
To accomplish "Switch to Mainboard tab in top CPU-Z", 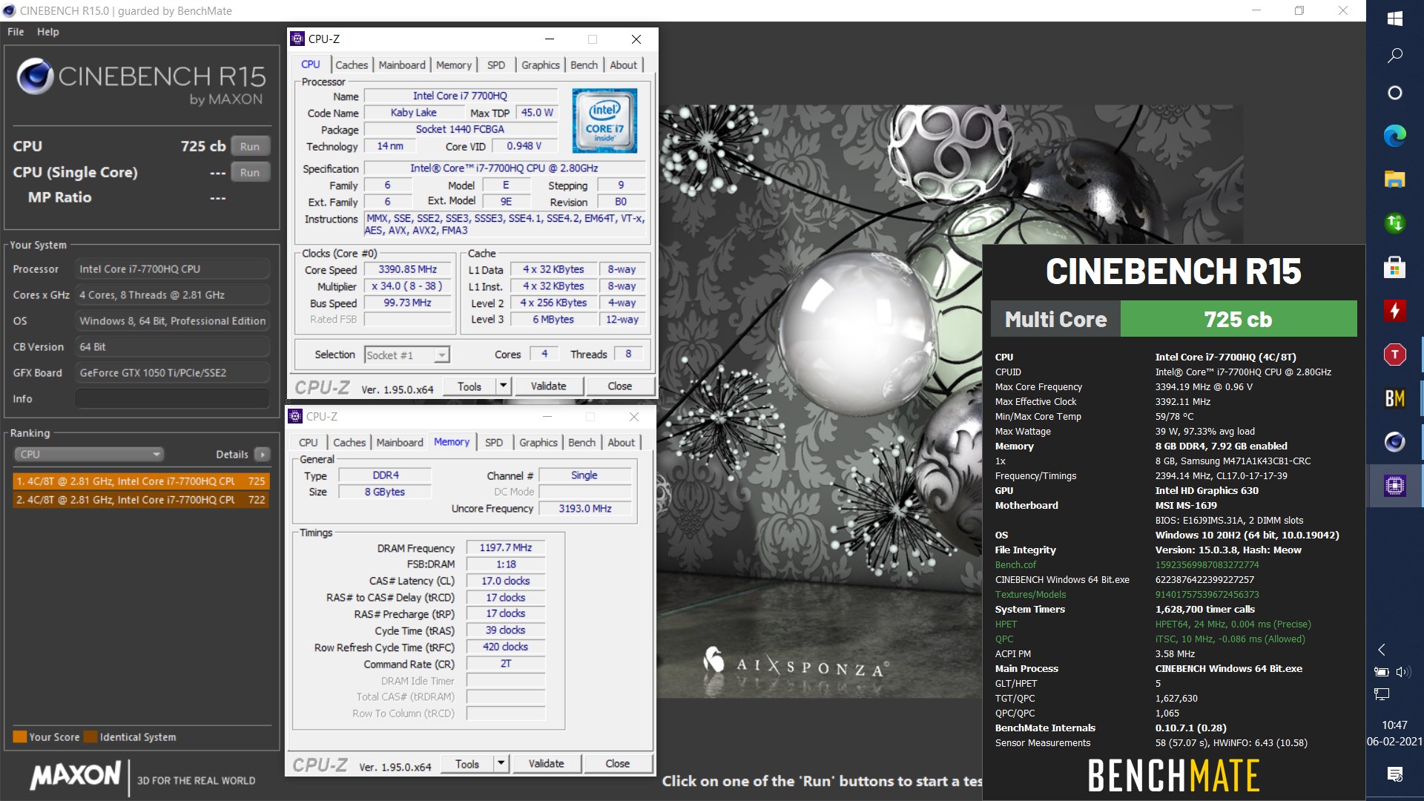I will 402,65.
